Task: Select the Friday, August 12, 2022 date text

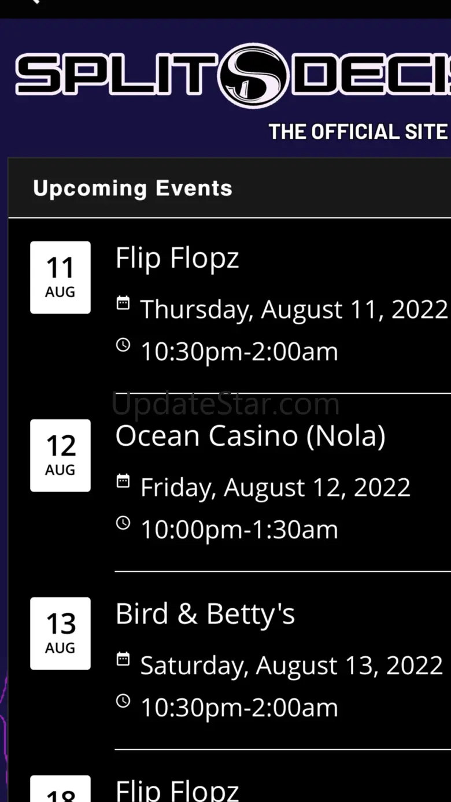Action: (x=275, y=487)
